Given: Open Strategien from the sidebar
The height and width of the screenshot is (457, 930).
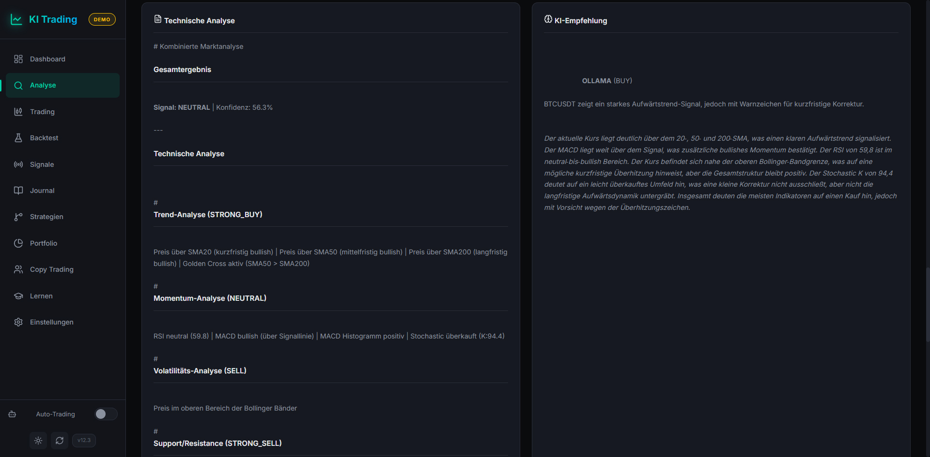Looking at the screenshot, I should pos(46,217).
